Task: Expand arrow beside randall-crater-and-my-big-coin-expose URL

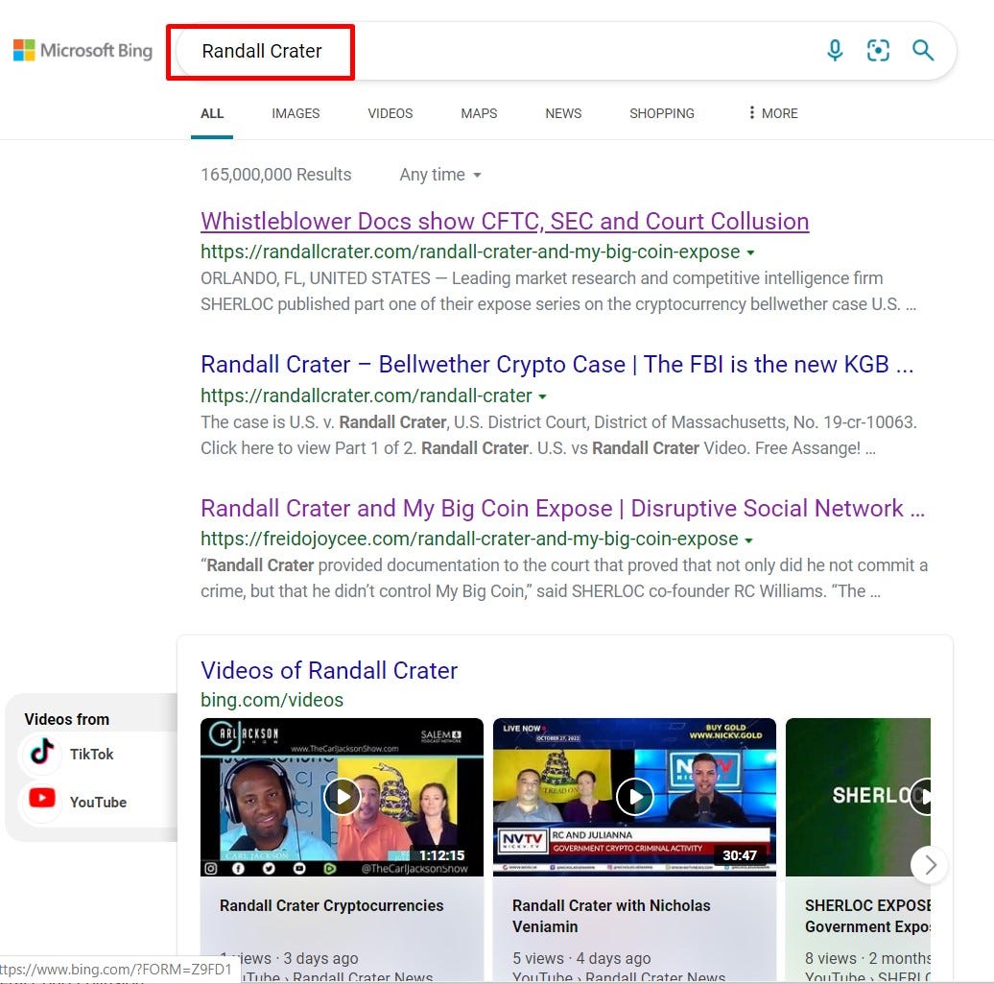Action: point(750,252)
